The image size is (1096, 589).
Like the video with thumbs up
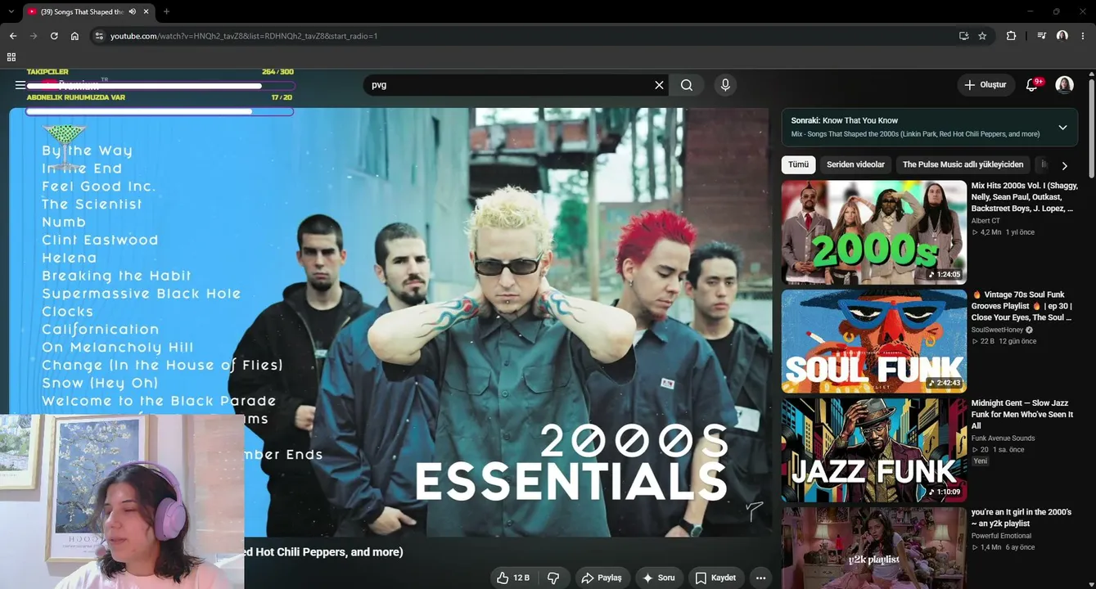[x=513, y=578]
